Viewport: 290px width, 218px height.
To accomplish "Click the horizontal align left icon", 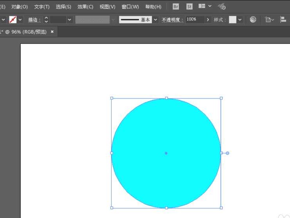I will tap(283, 20).
